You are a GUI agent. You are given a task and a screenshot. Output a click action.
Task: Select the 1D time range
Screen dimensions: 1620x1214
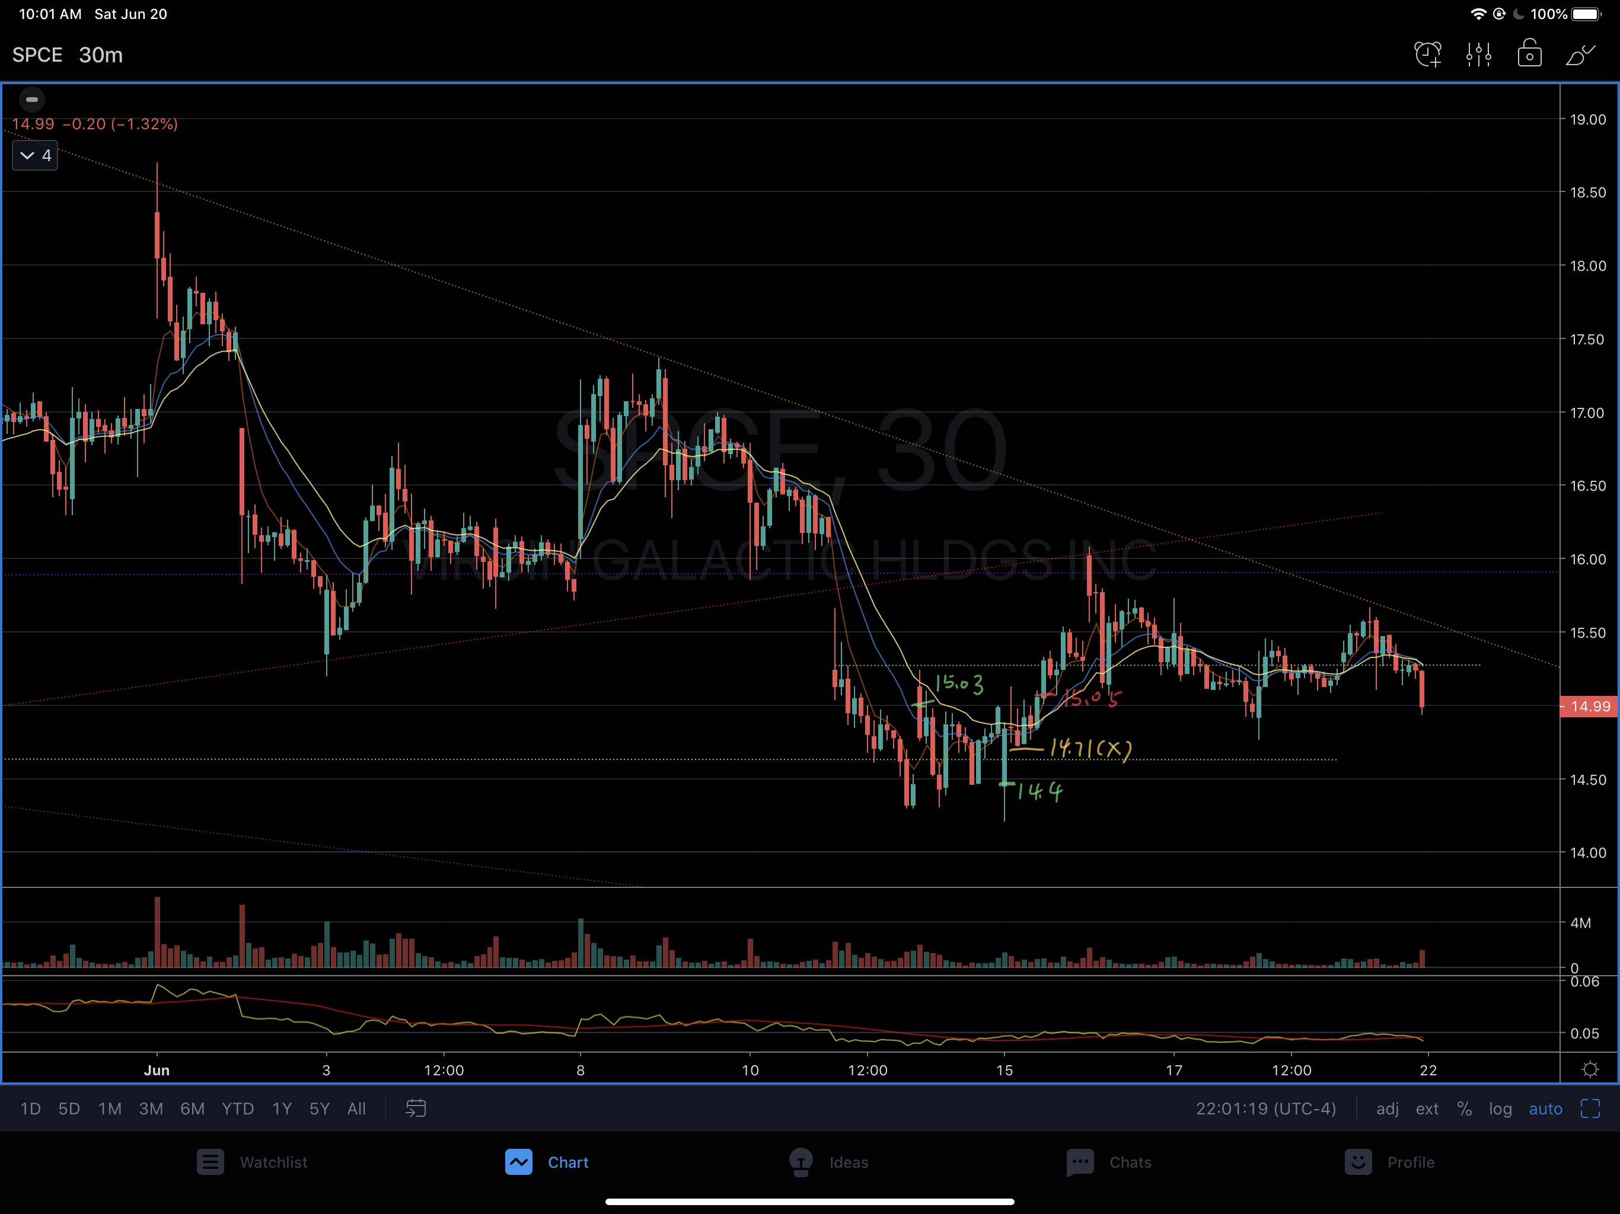30,1108
